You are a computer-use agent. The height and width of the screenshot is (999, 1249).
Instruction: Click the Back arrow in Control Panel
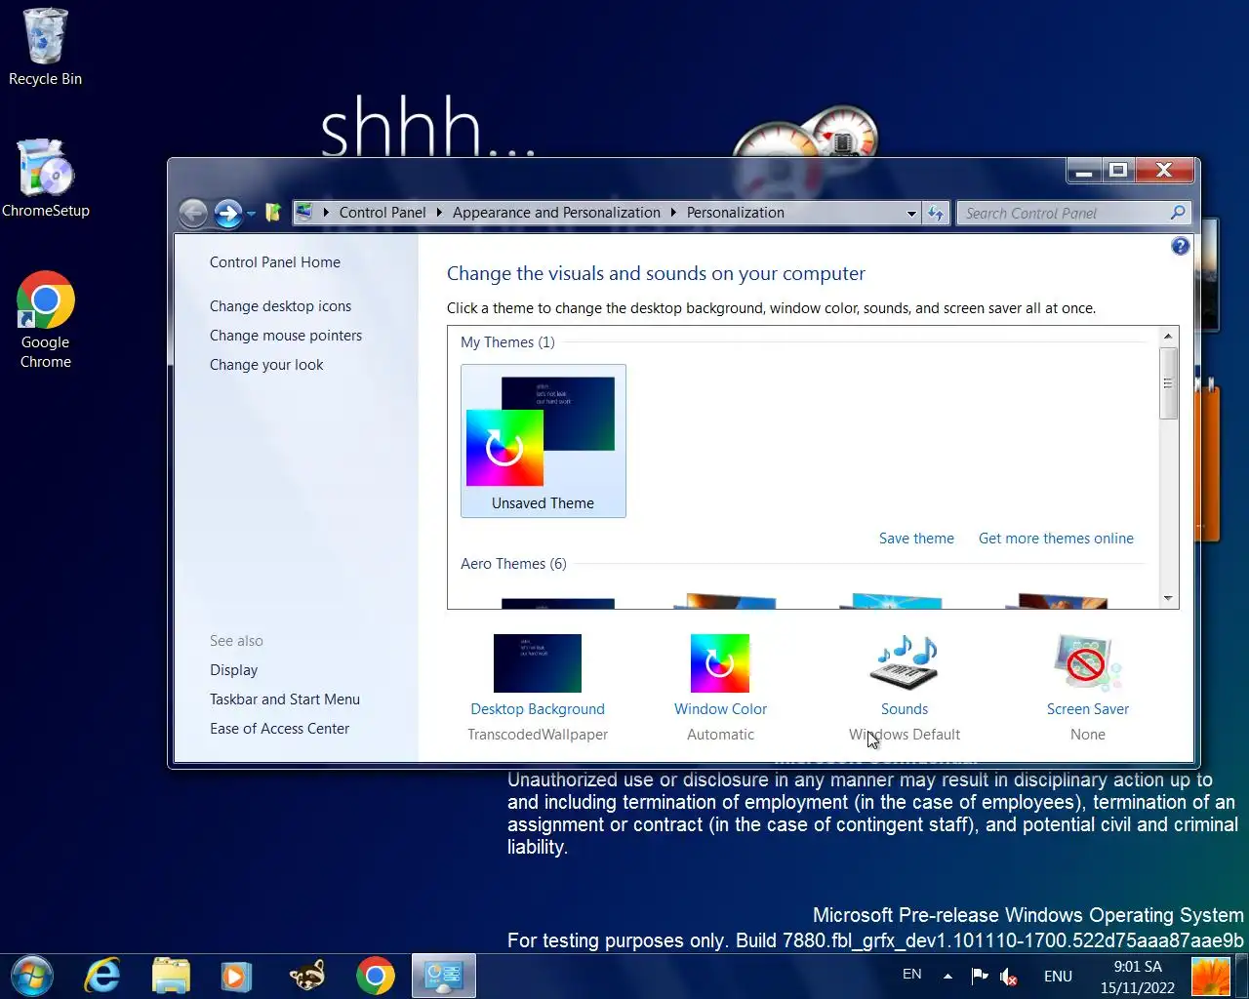[x=193, y=213]
